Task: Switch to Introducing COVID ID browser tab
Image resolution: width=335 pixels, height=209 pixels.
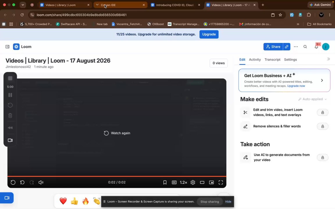Action: [x=176, y=5]
